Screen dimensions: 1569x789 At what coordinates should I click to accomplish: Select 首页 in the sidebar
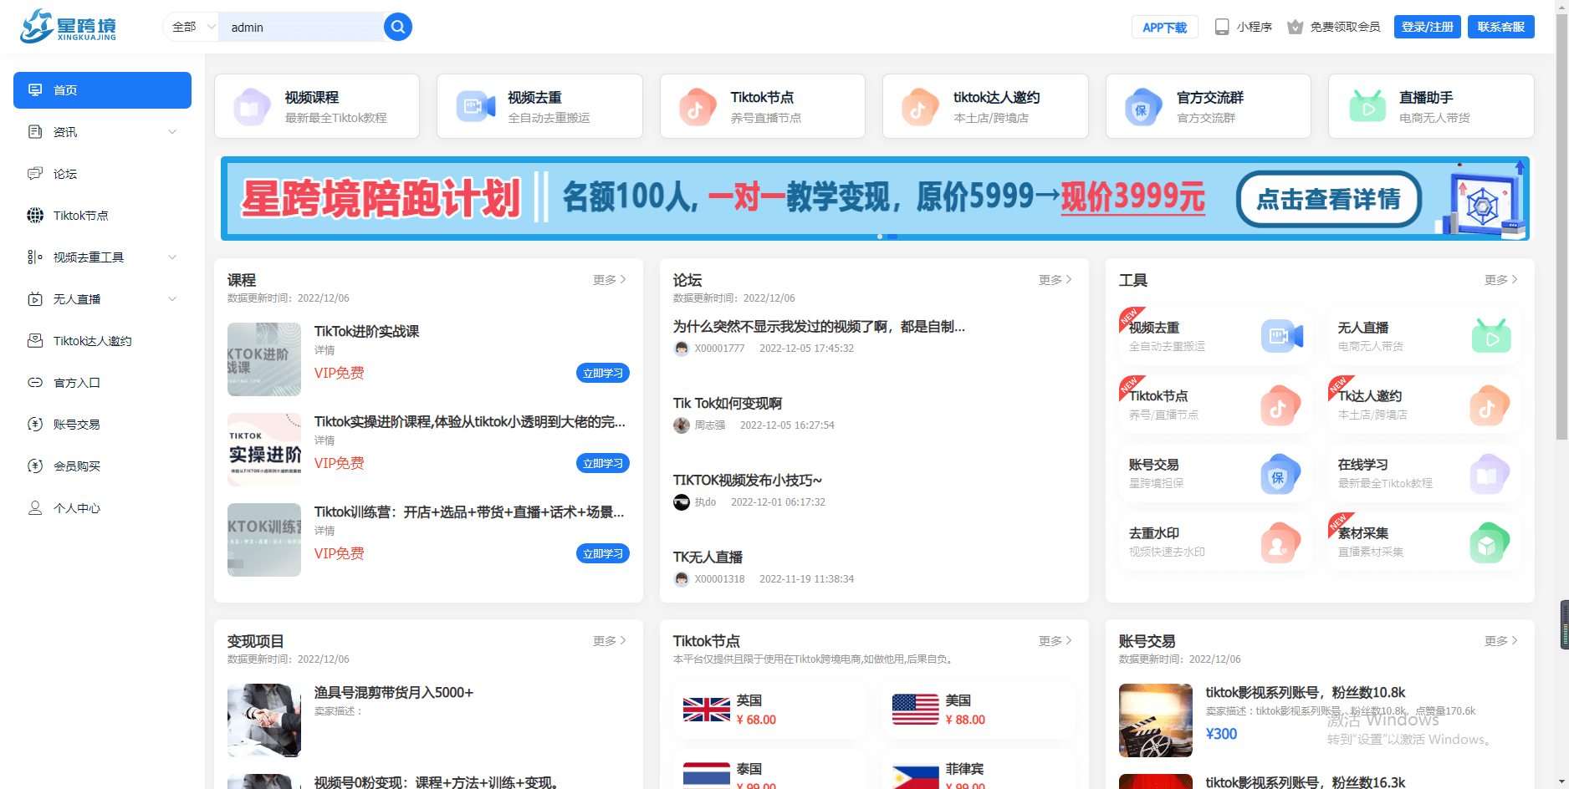(x=102, y=90)
